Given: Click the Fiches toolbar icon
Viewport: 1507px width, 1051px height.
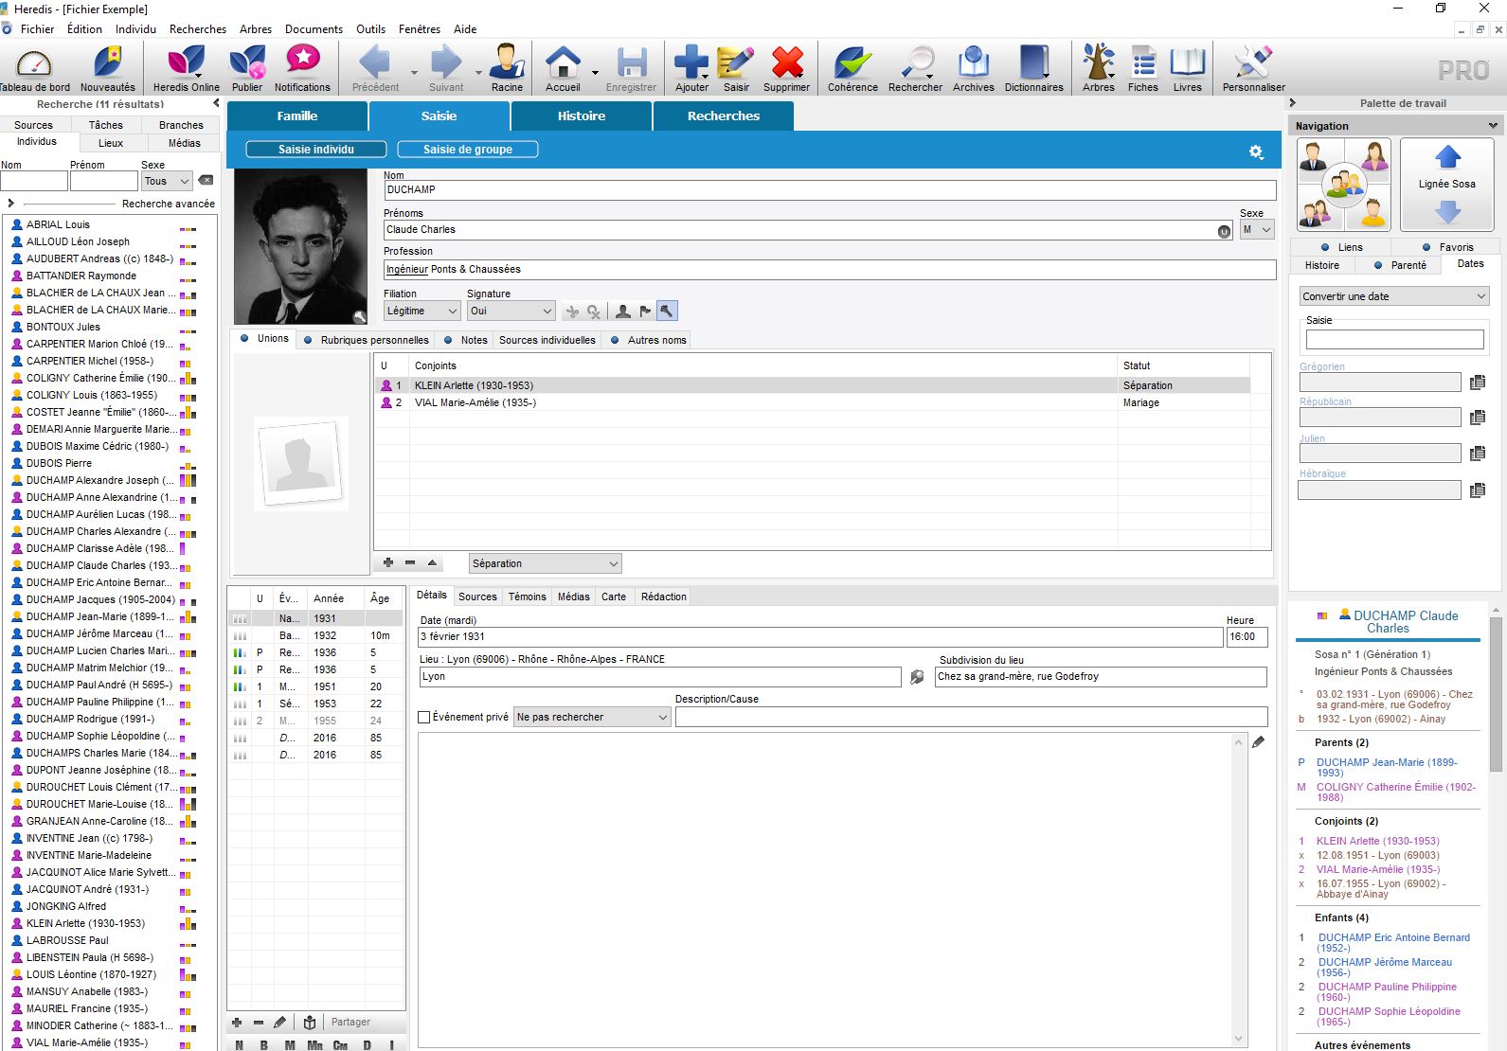Looking at the screenshot, I should point(1143,69).
